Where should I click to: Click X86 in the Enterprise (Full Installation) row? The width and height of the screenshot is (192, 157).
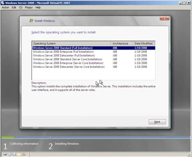(x=115, y=52)
